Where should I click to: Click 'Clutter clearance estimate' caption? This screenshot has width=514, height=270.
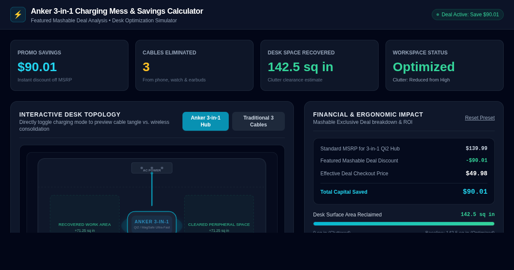coord(295,80)
